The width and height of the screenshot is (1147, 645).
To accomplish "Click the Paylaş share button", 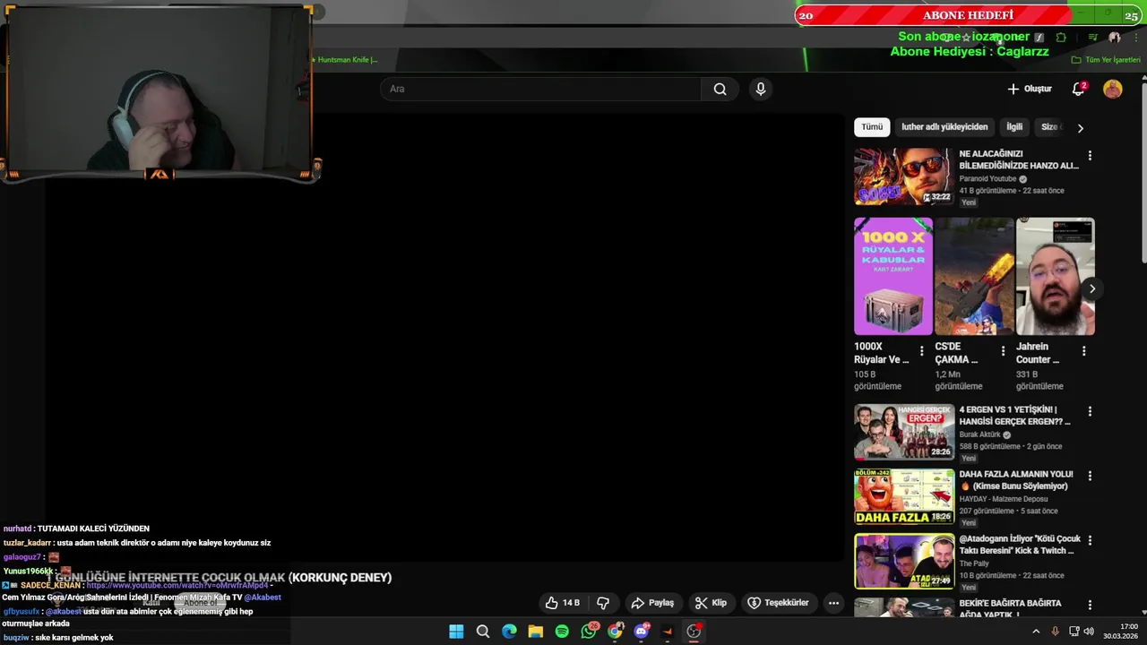I will tap(652, 603).
